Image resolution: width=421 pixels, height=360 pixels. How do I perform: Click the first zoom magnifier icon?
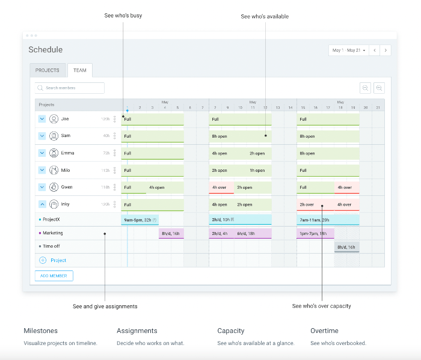[x=365, y=88]
